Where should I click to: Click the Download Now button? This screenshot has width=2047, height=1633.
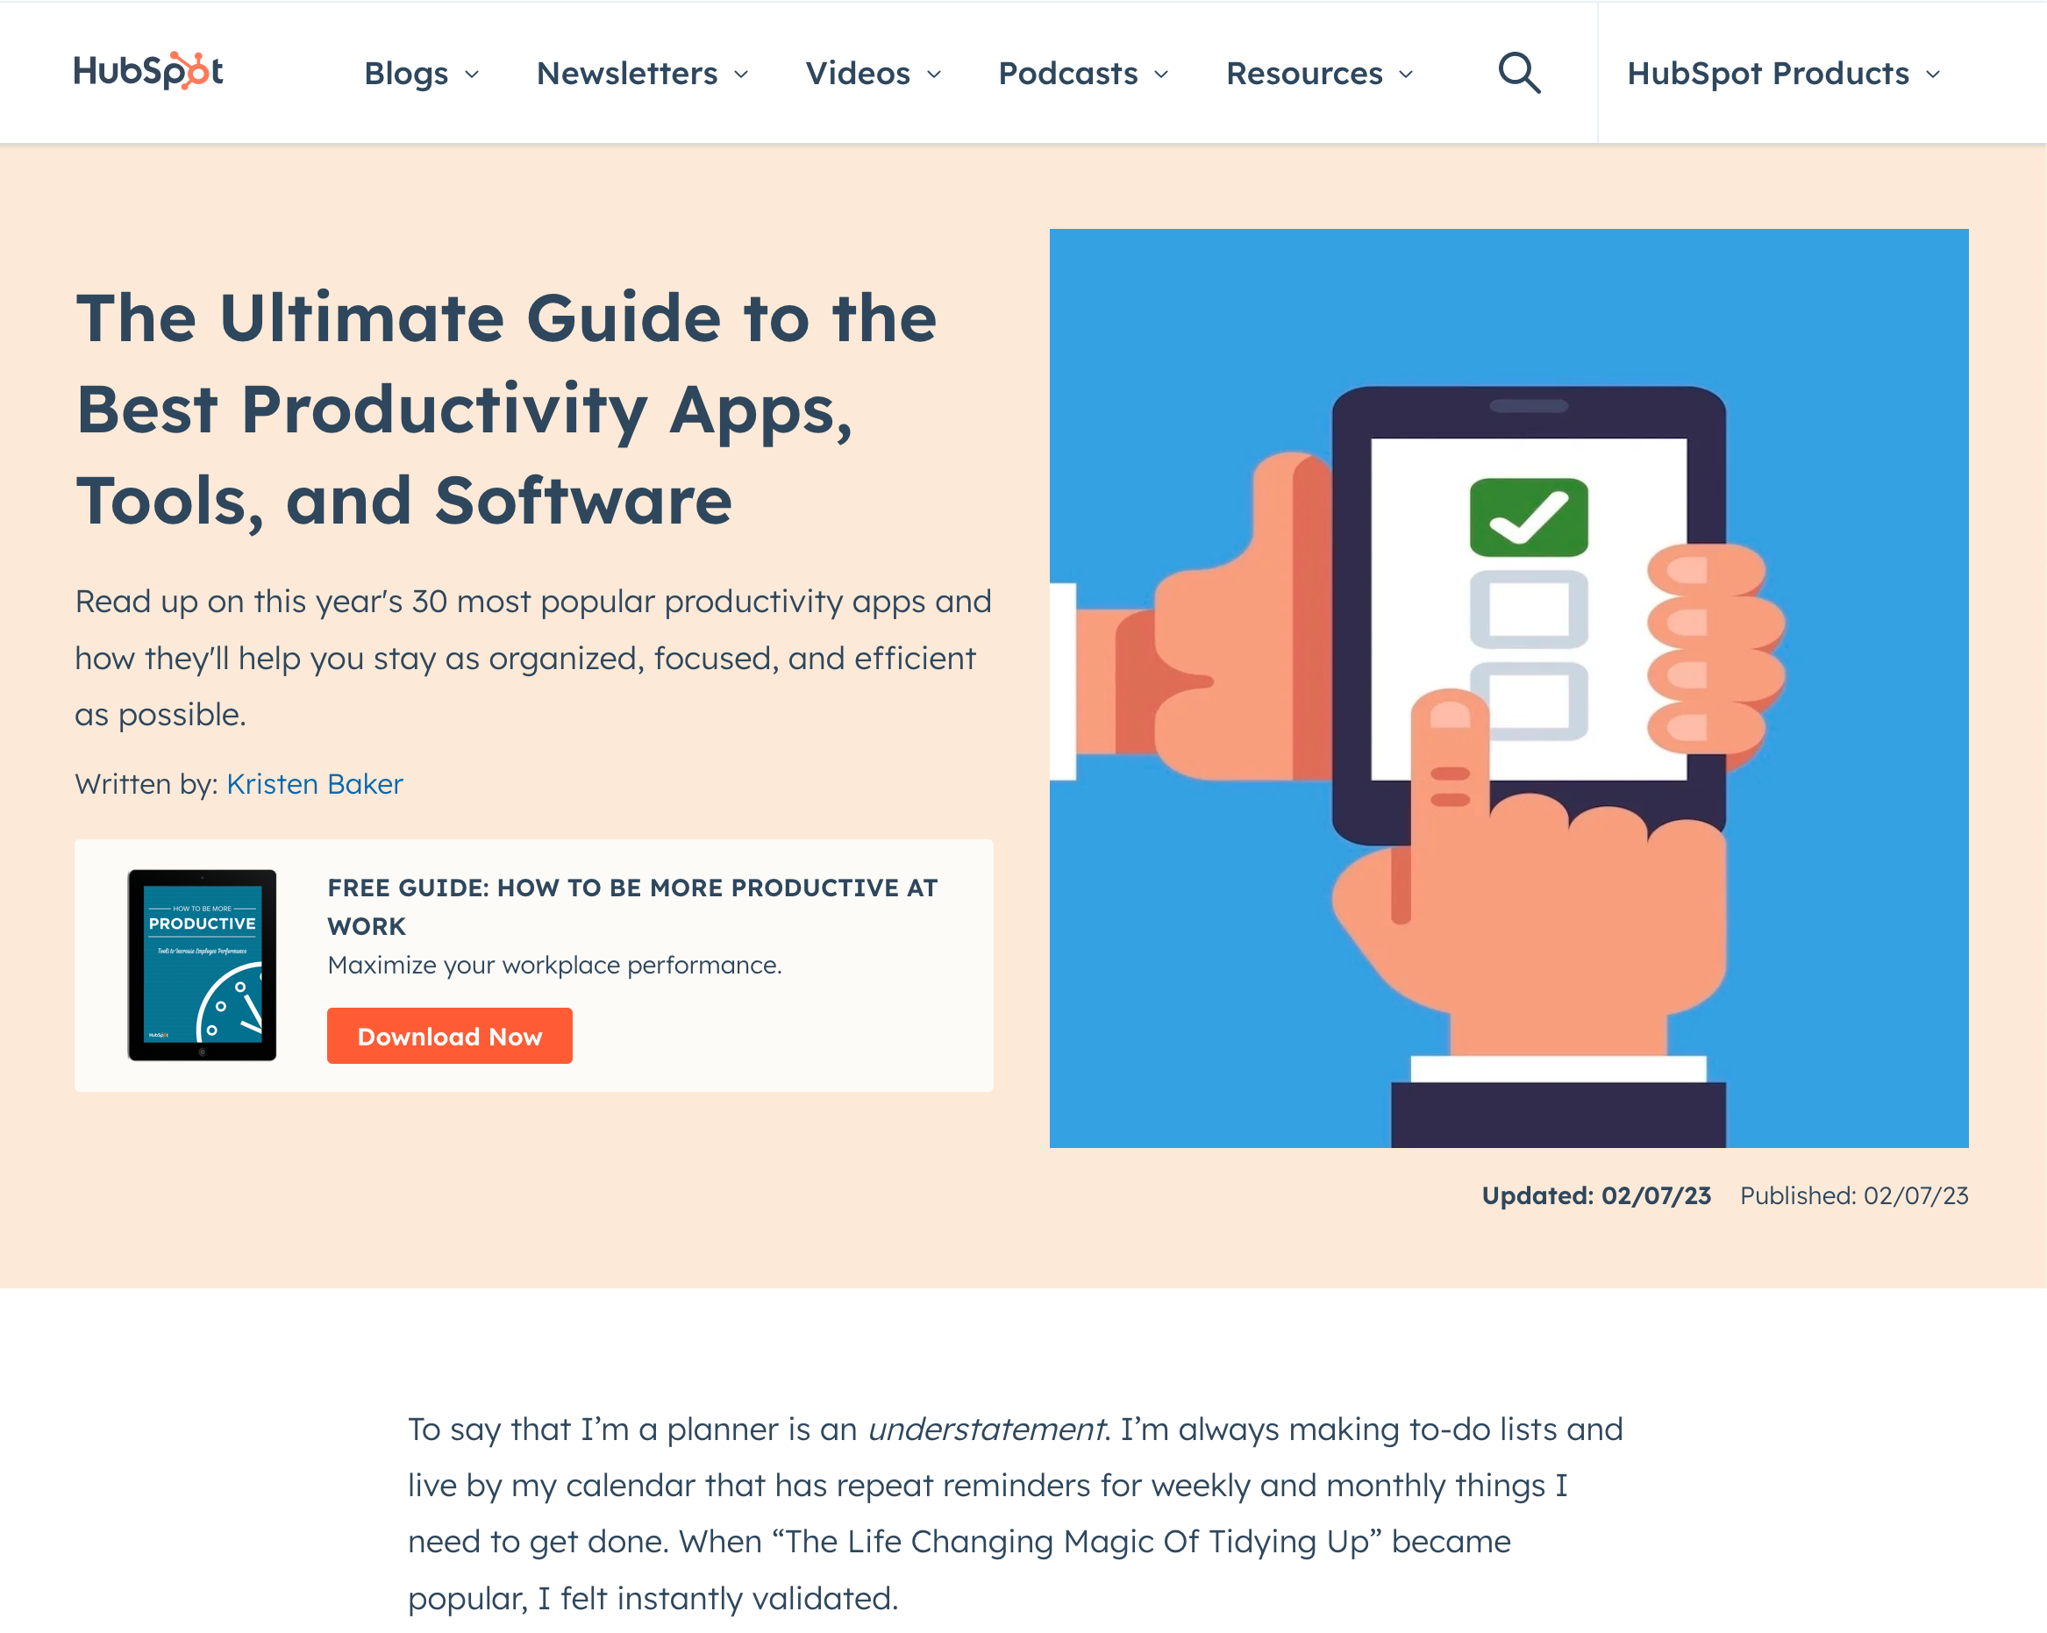pyautogui.click(x=449, y=1036)
